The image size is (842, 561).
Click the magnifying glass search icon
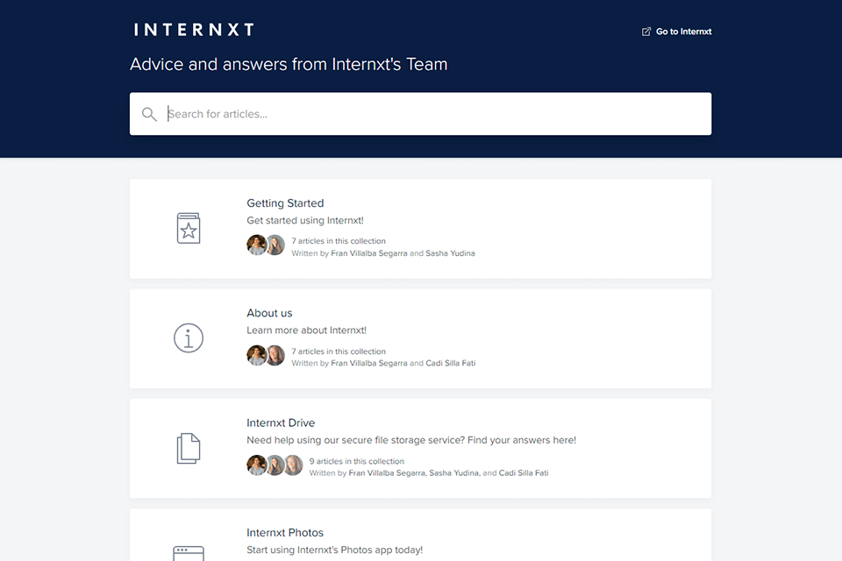149,114
